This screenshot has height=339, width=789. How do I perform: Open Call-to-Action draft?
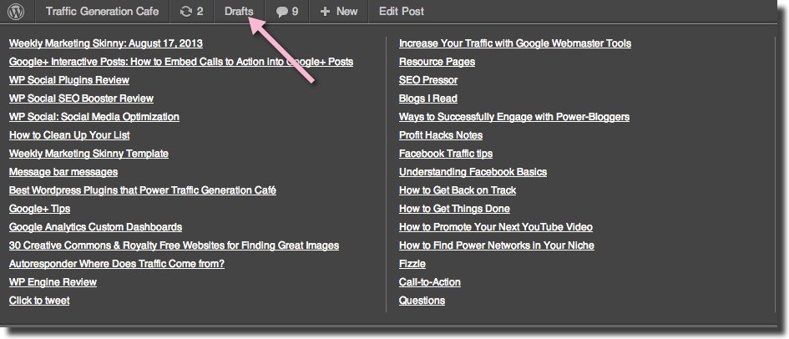tap(430, 282)
